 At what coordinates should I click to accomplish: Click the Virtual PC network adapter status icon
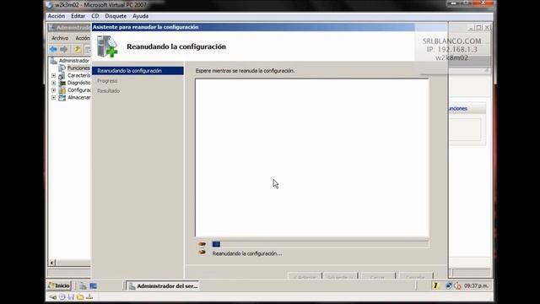click(x=89, y=296)
